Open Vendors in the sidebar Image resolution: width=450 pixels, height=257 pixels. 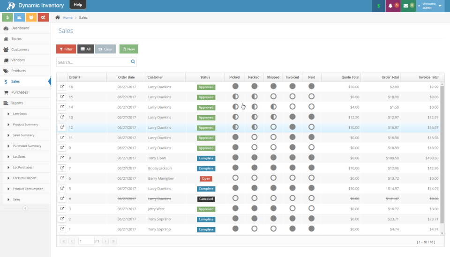pos(25,60)
